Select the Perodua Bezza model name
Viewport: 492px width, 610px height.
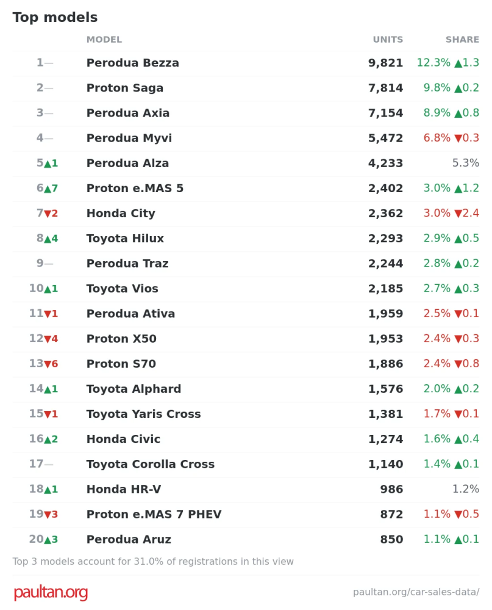133,63
